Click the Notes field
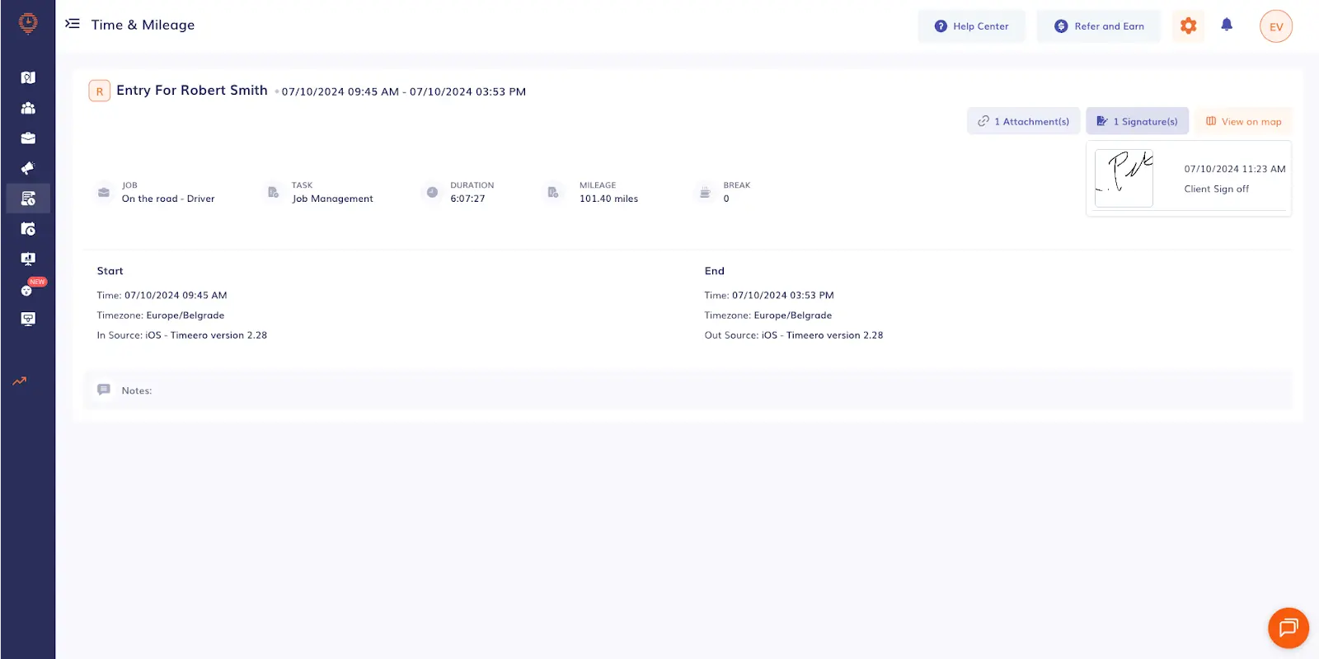1319x659 pixels. pyautogui.click(x=688, y=390)
